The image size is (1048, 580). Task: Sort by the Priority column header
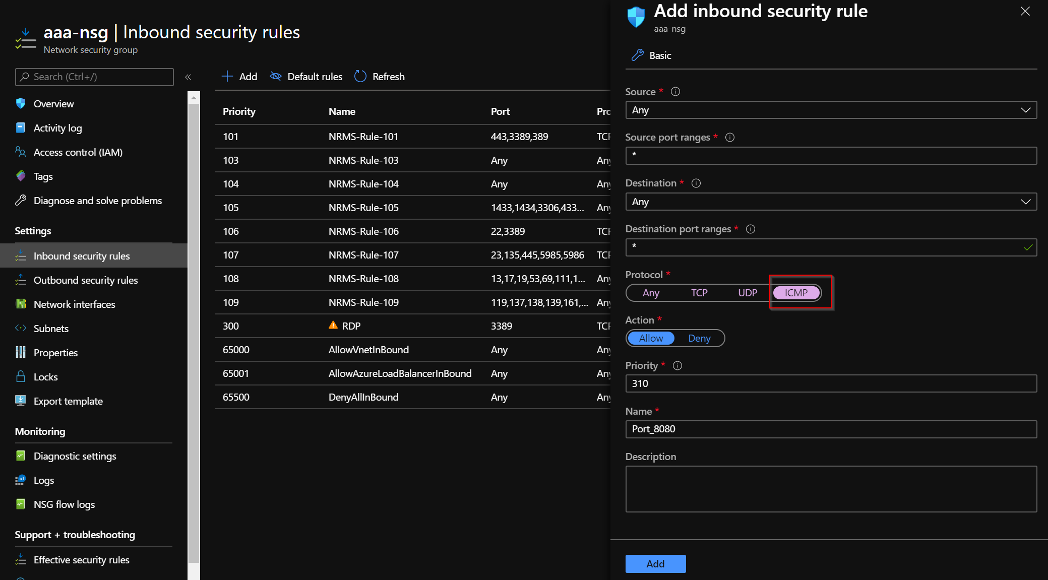click(239, 111)
